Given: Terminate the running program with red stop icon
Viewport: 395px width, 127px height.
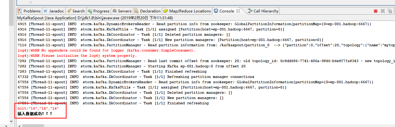Looking at the screenshot, I should tap(375, 11).
